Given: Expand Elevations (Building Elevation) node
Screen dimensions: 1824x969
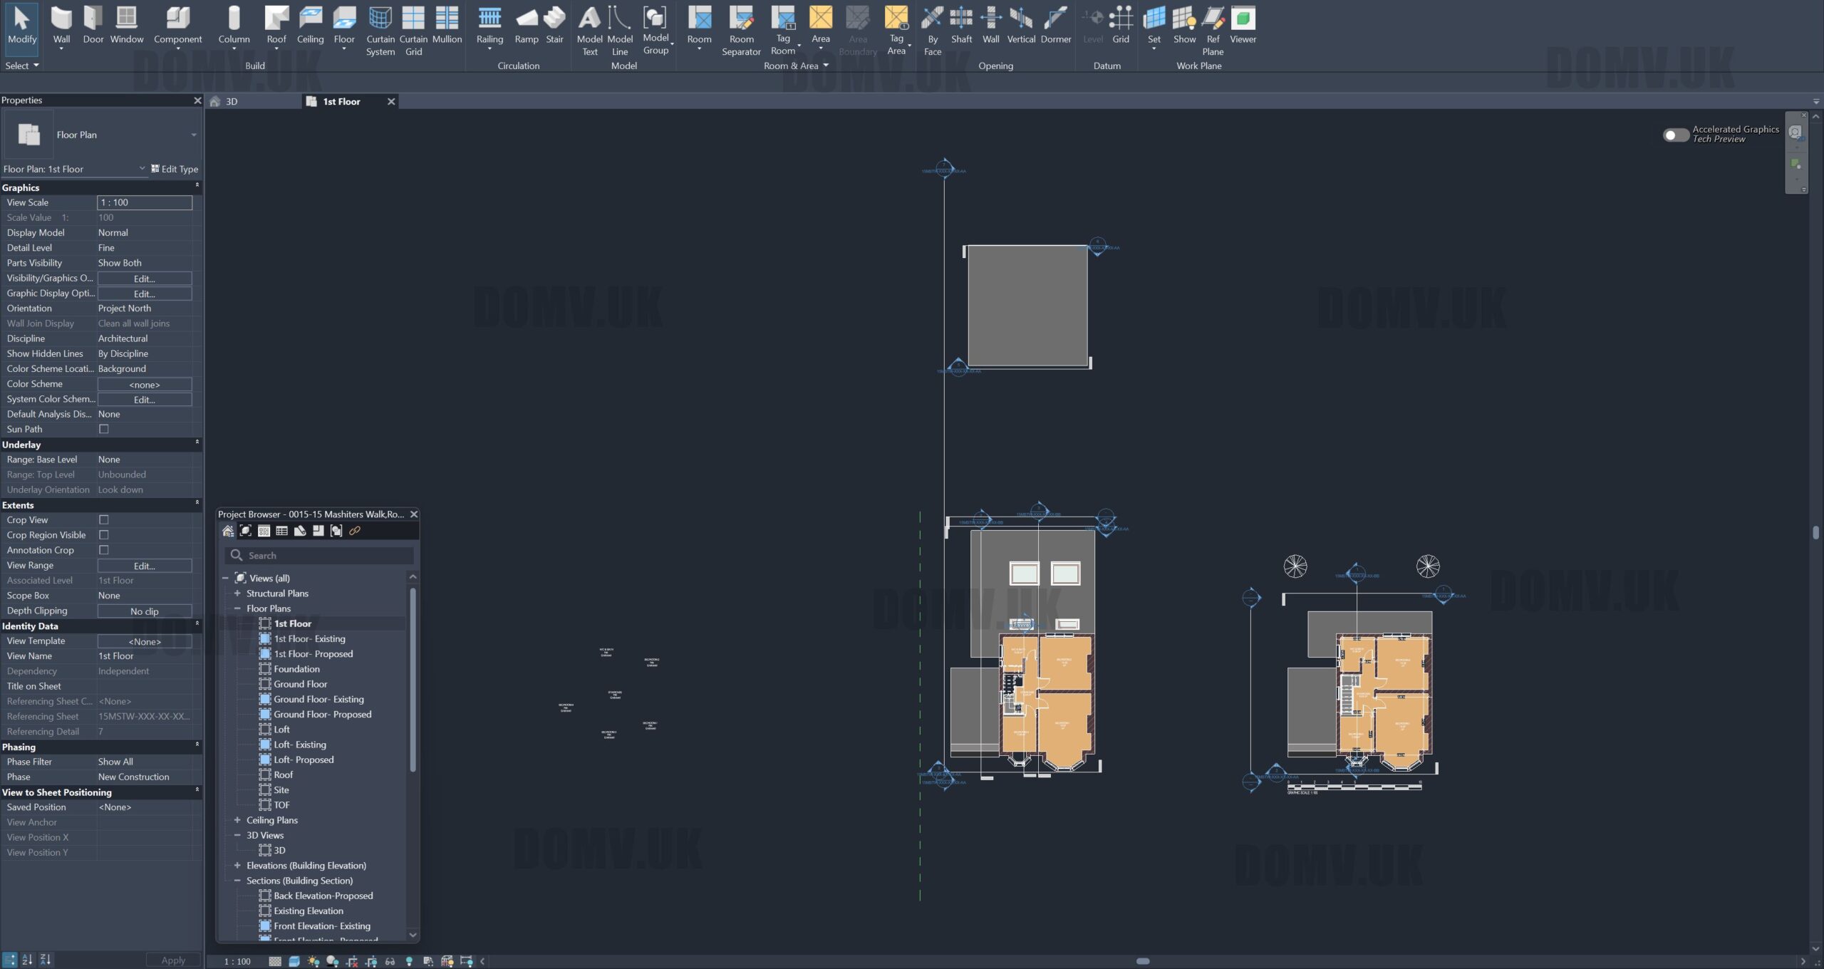Looking at the screenshot, I should [x=237, y=866].
